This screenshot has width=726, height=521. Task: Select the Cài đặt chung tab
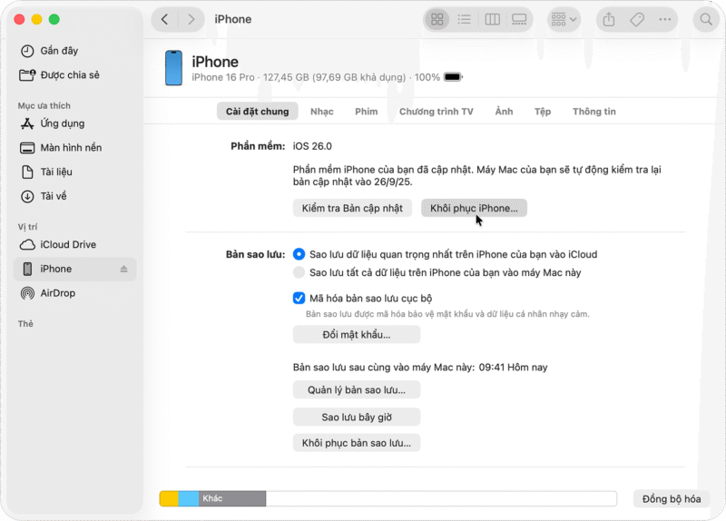click(257, 112)
